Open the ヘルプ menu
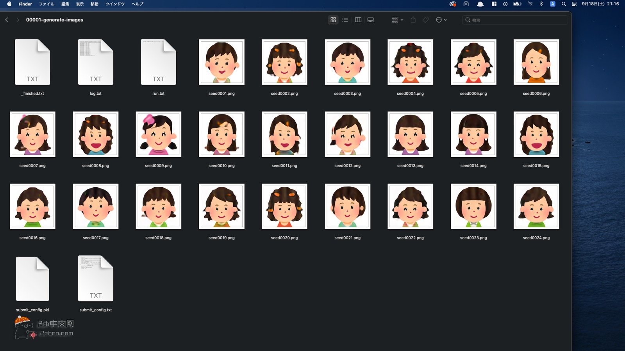This screenshot has width=625, height=351. [x=137, y=4]
